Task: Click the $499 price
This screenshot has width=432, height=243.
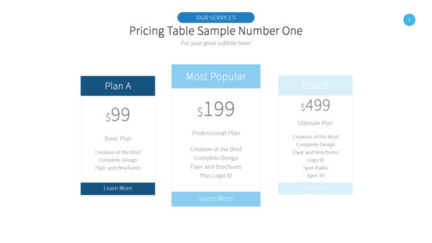Action: point(315,105)
